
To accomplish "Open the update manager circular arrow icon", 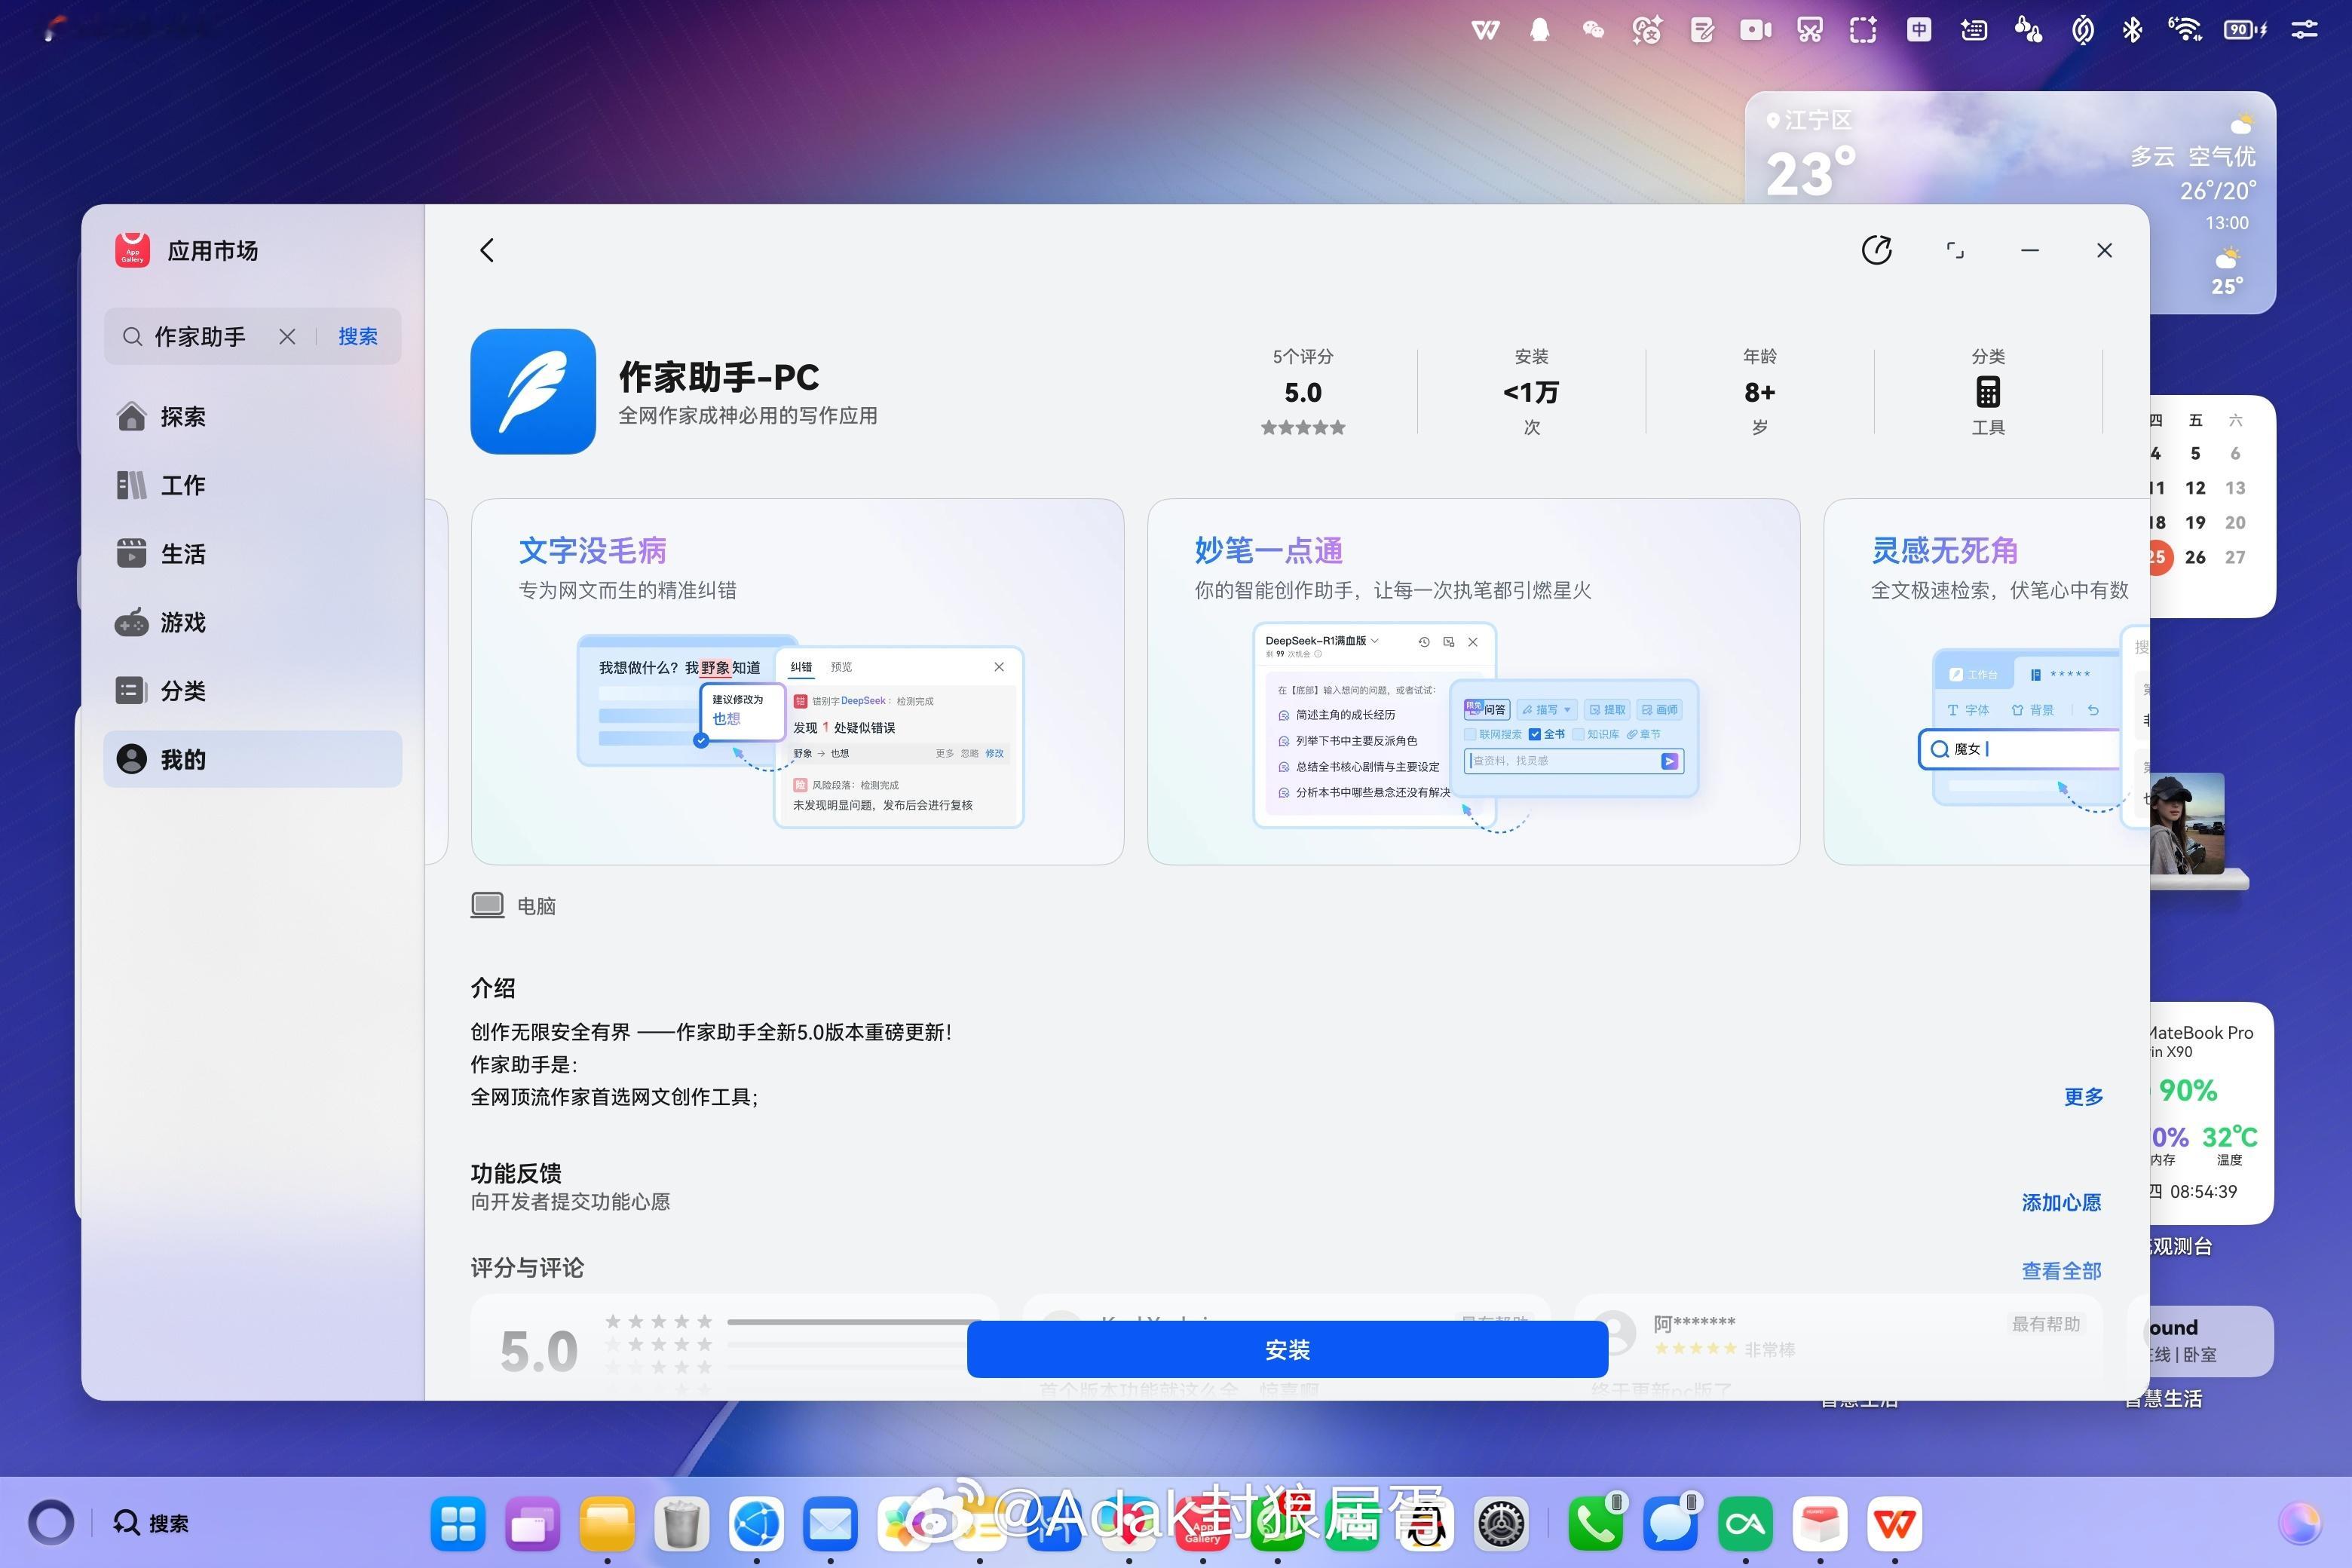I will 1876,250.
